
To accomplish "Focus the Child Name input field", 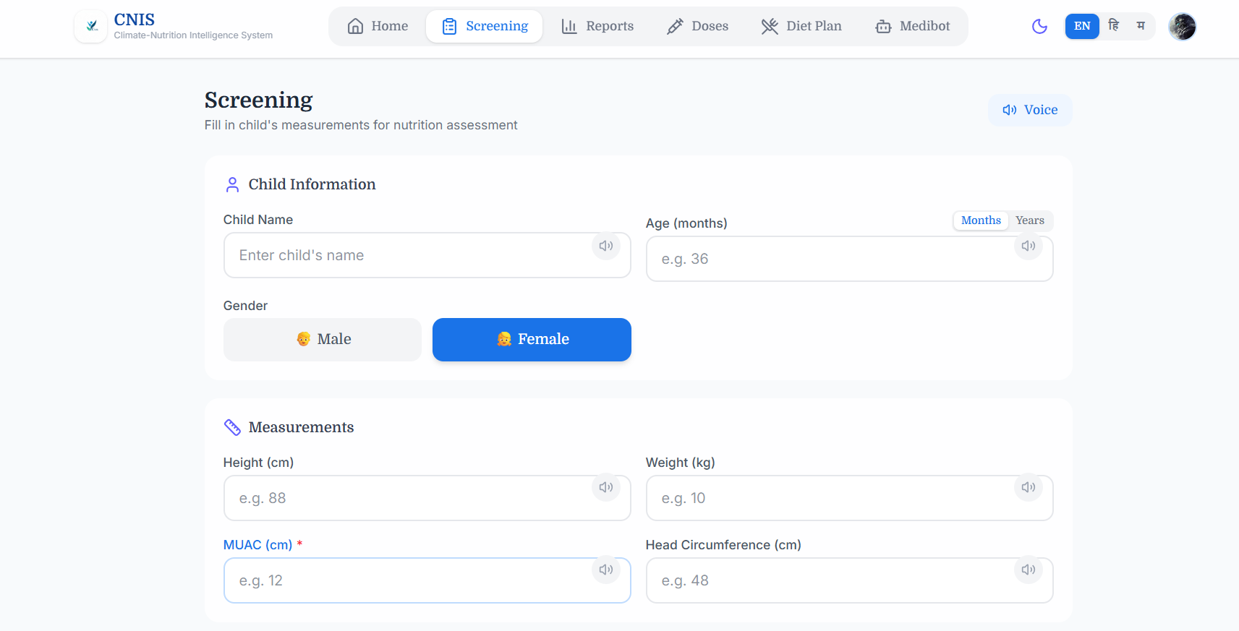I will tap(427, 255).
